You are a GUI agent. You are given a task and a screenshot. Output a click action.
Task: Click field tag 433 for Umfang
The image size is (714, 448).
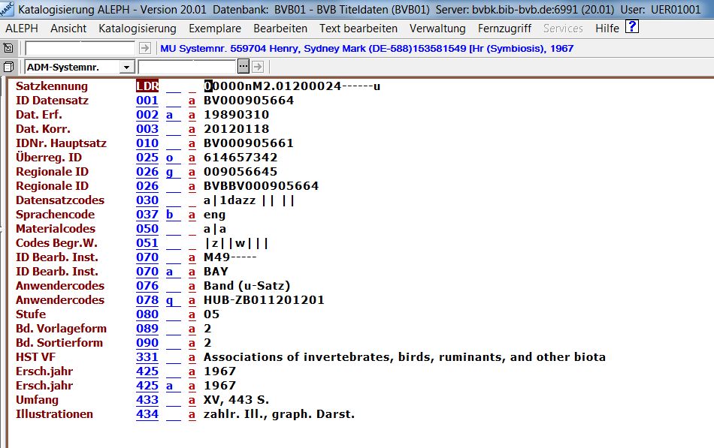click(147, 400)
